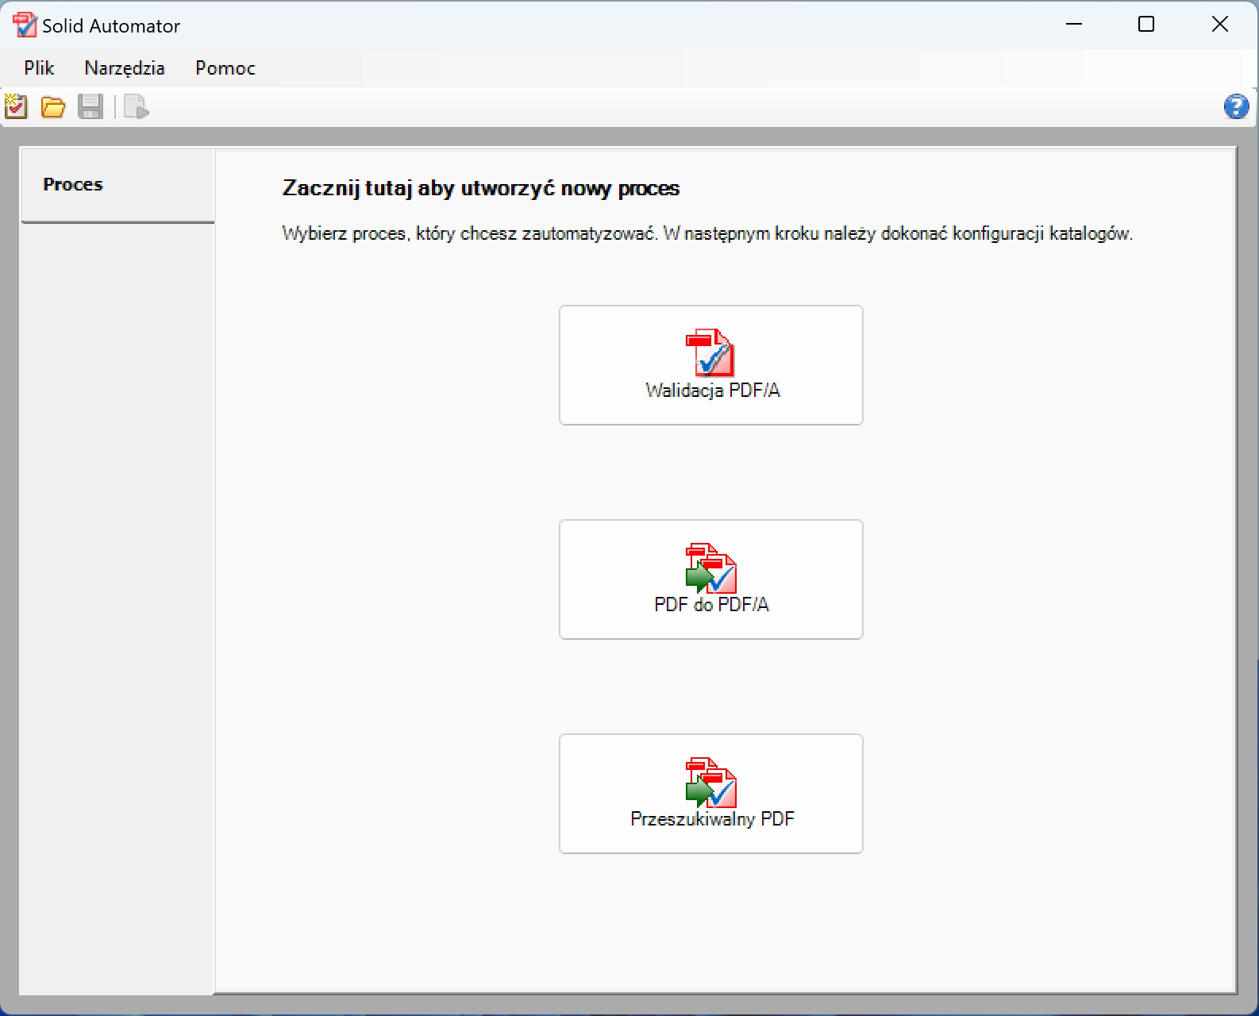Screen dimensions: 1259x1016
Task: Click the new process toolbar icon
Action: [x=16, y=106]
